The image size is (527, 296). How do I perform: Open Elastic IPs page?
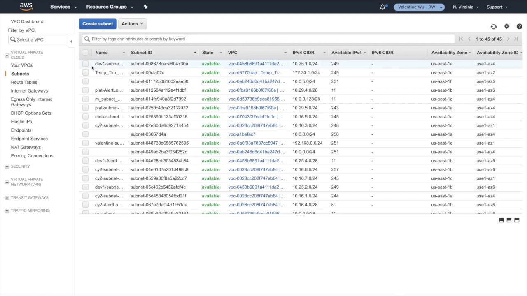tap(21, 122)
